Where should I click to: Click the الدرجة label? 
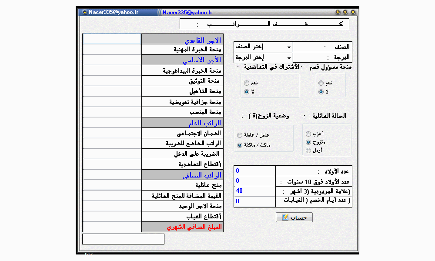342,57
